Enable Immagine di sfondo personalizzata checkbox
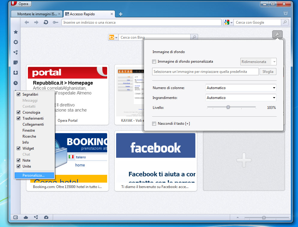 154,62
